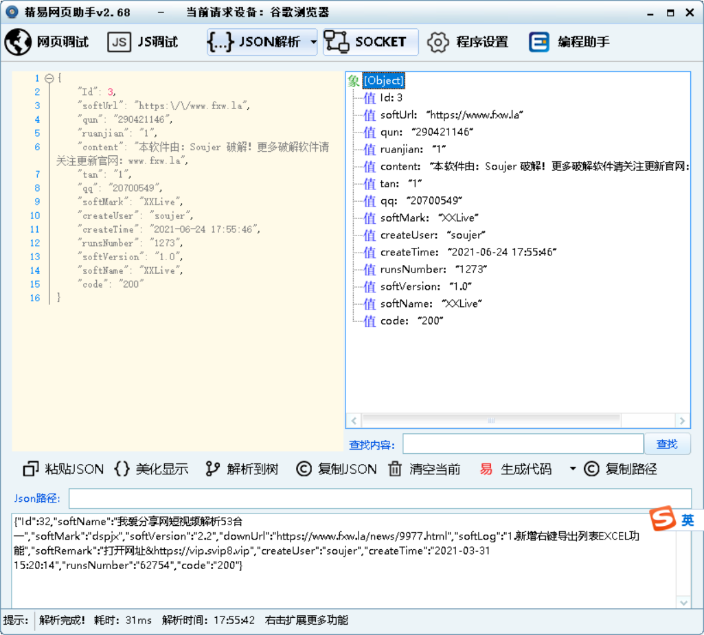Collapse the root JSON object fold marker
This screenshot has width=704, height=635.
coord(49,78)
